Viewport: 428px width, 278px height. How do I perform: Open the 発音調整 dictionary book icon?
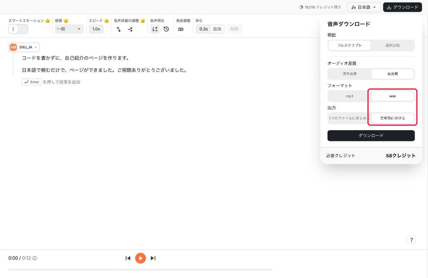point(181,29)
